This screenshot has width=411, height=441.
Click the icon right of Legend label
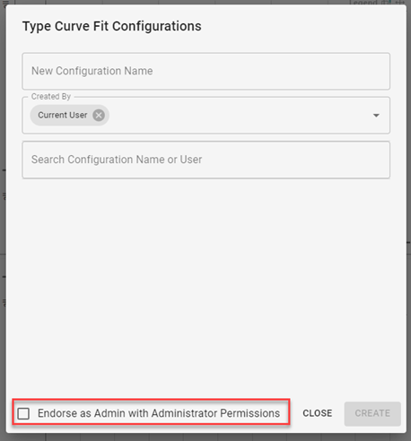[x=385, y=2]
